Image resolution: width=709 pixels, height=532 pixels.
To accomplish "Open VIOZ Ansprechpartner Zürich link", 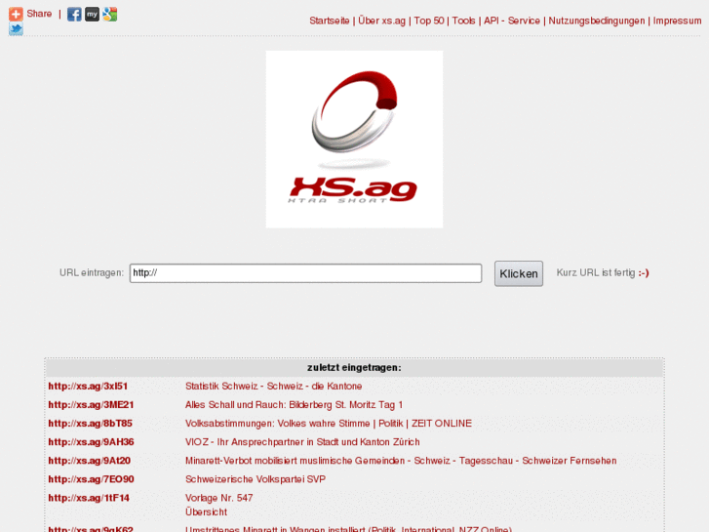I will [302, 442].
